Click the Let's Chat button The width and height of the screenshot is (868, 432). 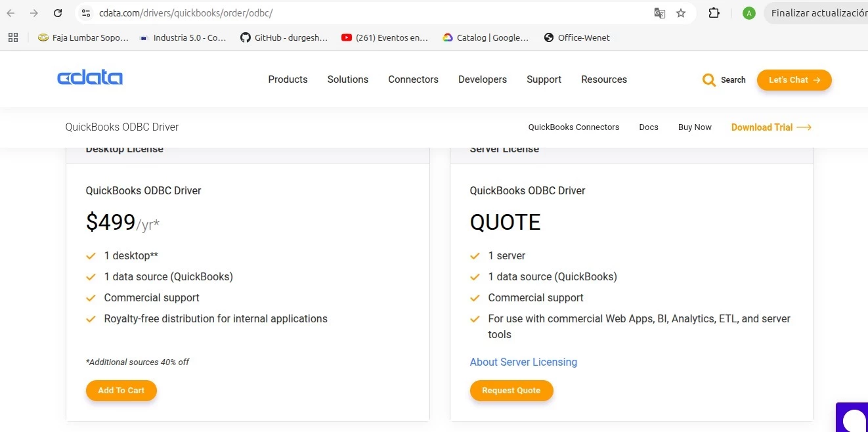click(794, 80)
